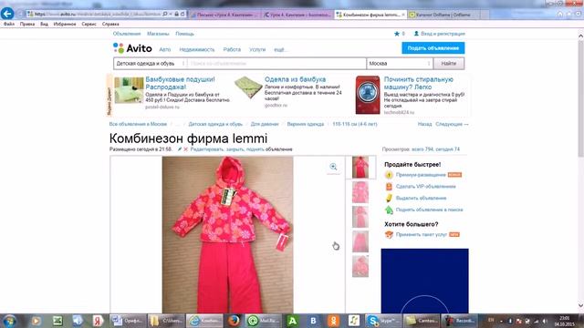Click the green raise-in-search arrow icon
This screenshot has height=328, width=584.
(389, 210)
